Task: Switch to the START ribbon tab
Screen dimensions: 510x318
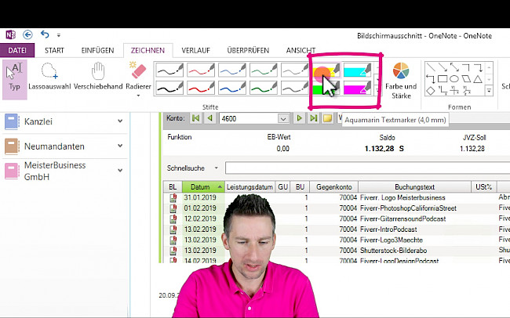Action: coord(54,50)
